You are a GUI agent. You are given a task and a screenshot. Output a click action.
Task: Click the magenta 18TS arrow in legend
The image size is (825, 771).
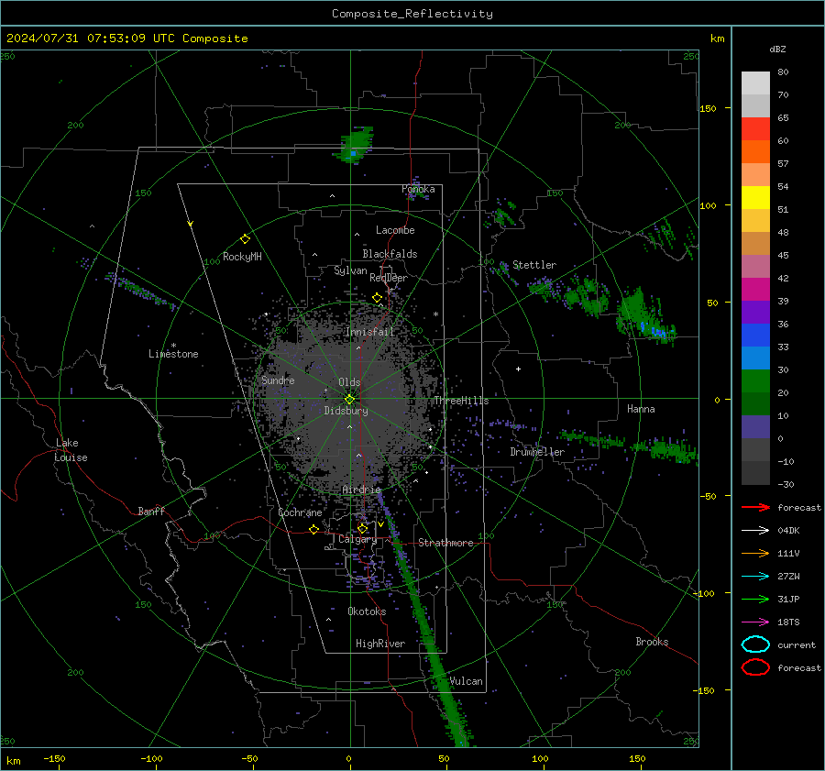coord(755,622)
